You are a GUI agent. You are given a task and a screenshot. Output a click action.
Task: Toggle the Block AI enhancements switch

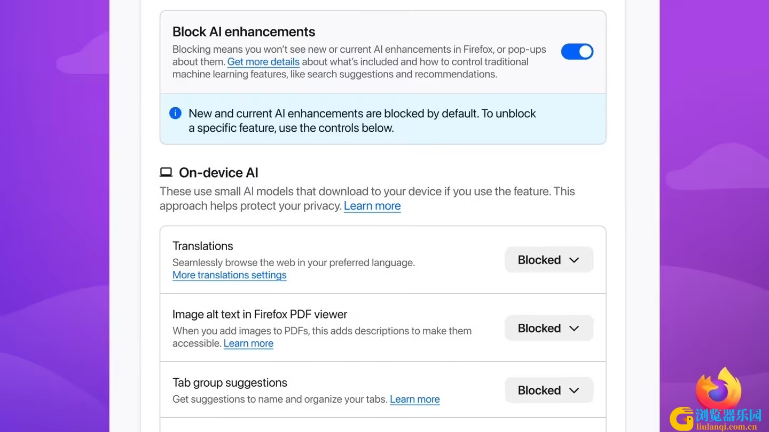tap(577, 51)
